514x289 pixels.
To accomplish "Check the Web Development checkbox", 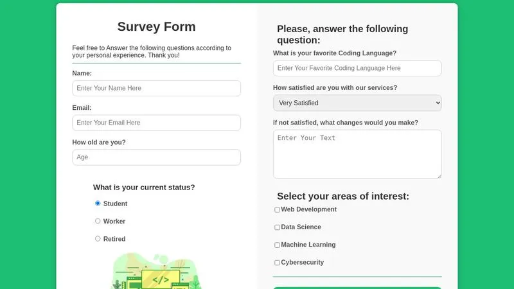I will 278,210.
